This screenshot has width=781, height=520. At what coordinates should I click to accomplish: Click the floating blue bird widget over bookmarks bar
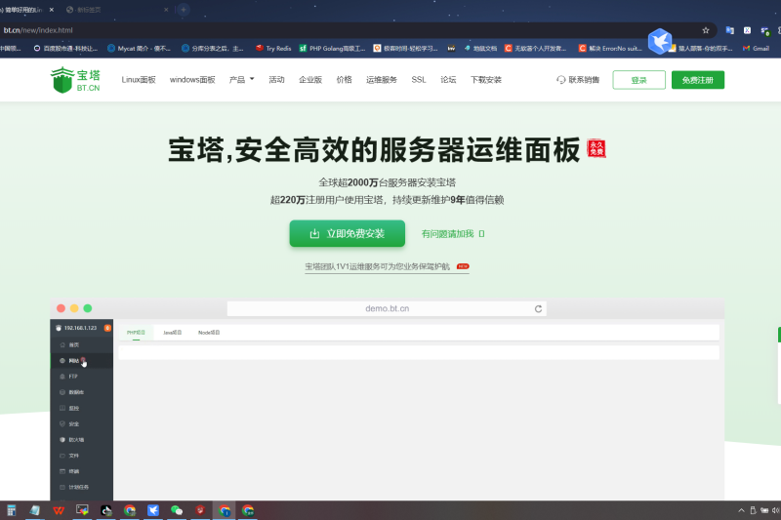pos(660,41)
